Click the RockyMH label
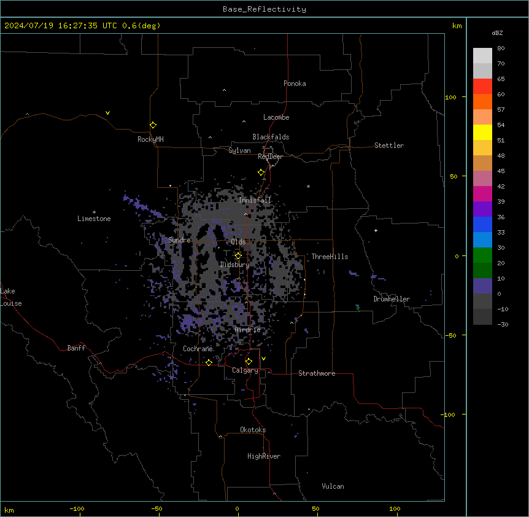Viewport: 529px width, 517px height. [x=150, y=139]
